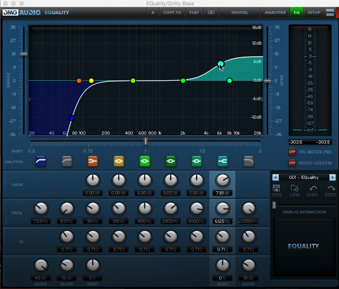Click the frequency knob for 22050Hz
This screenshot has width=339, height=289.
coord(249,209)
